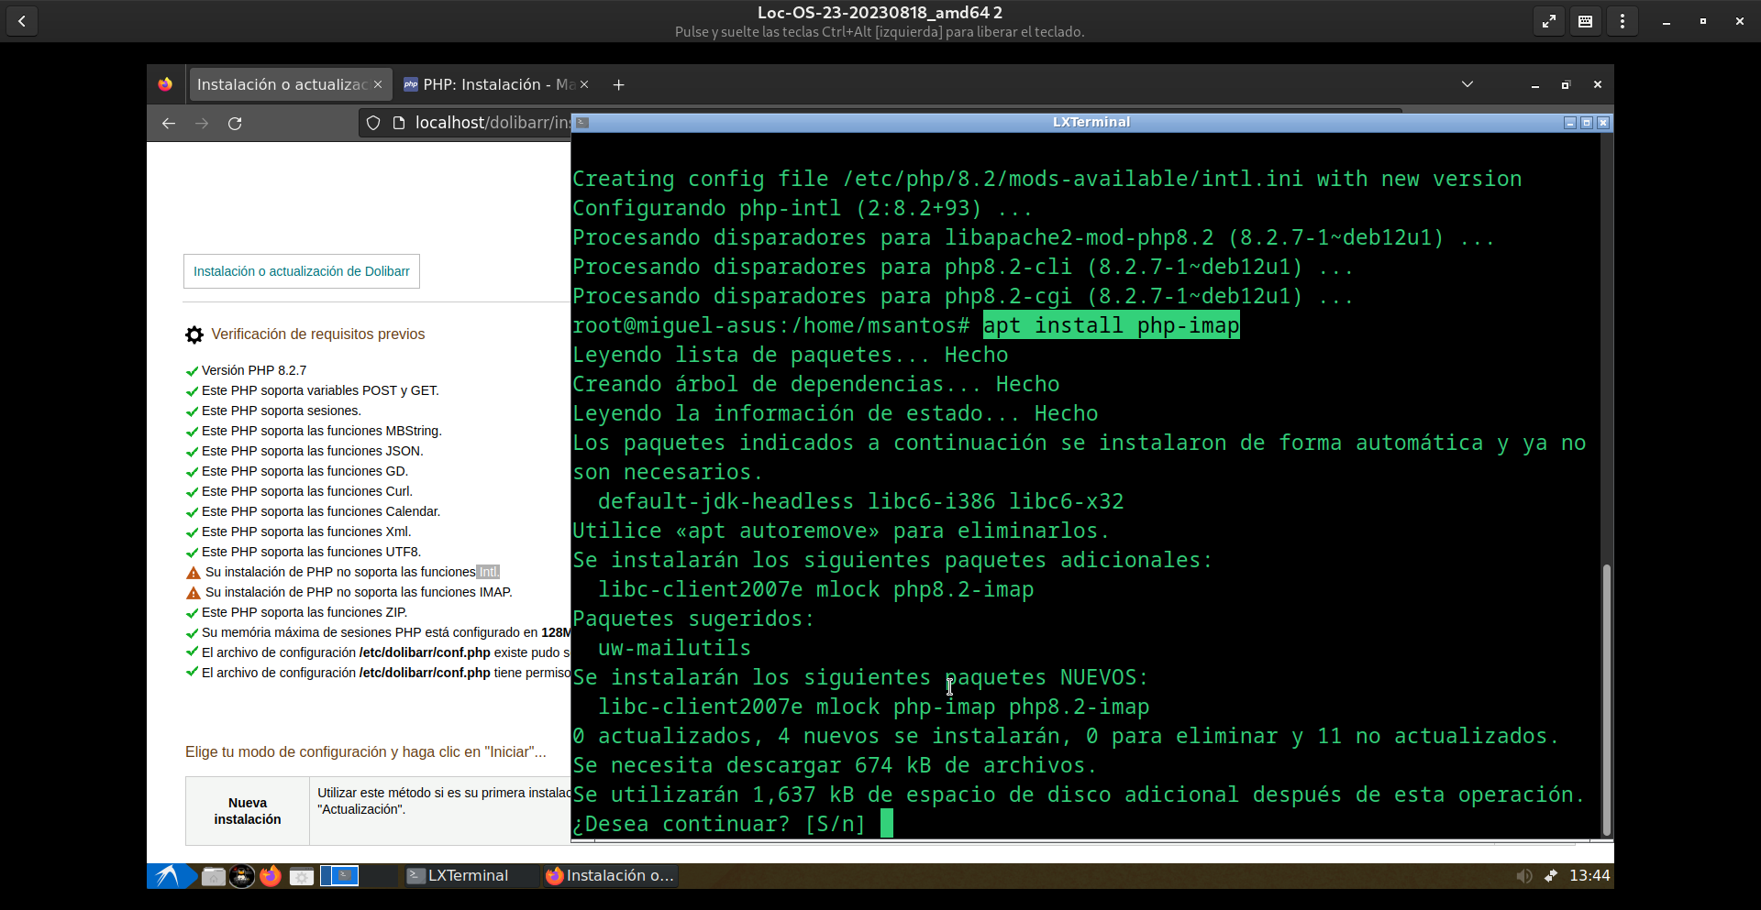Click the Firefox back navigation arrow

(x=169, y=124)
